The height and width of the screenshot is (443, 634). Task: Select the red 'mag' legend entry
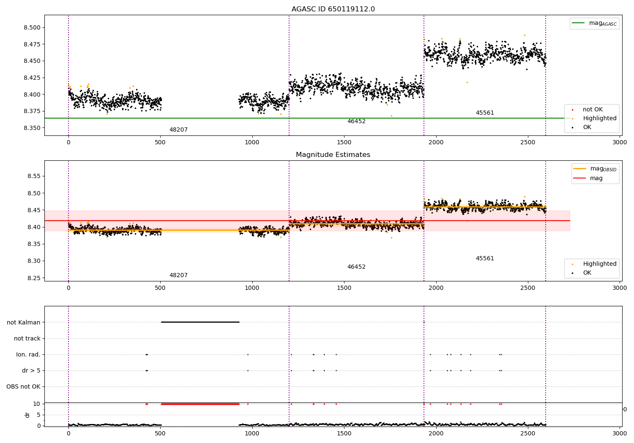point(588,178)
